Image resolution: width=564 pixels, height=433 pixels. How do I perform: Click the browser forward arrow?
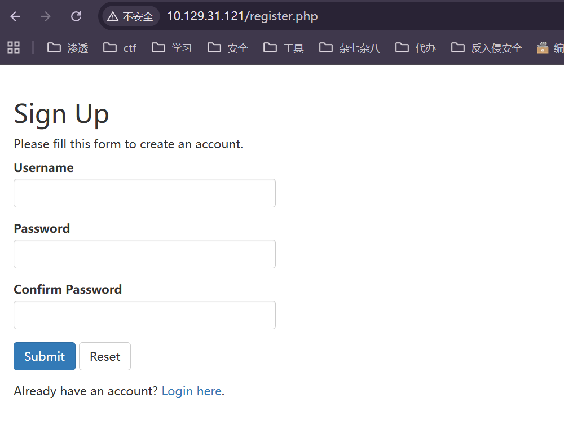pyautogui.click(x=46, y=16)
